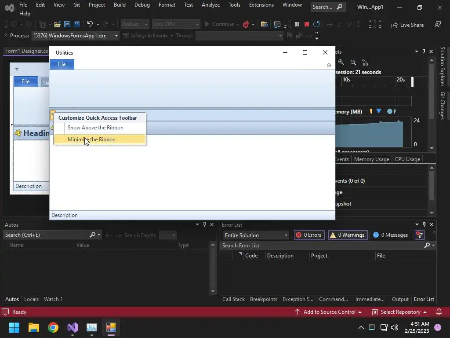This screenshot has height=338, width=450.
Task: Open the CPU Usage tab
Action: coord(407,159)
